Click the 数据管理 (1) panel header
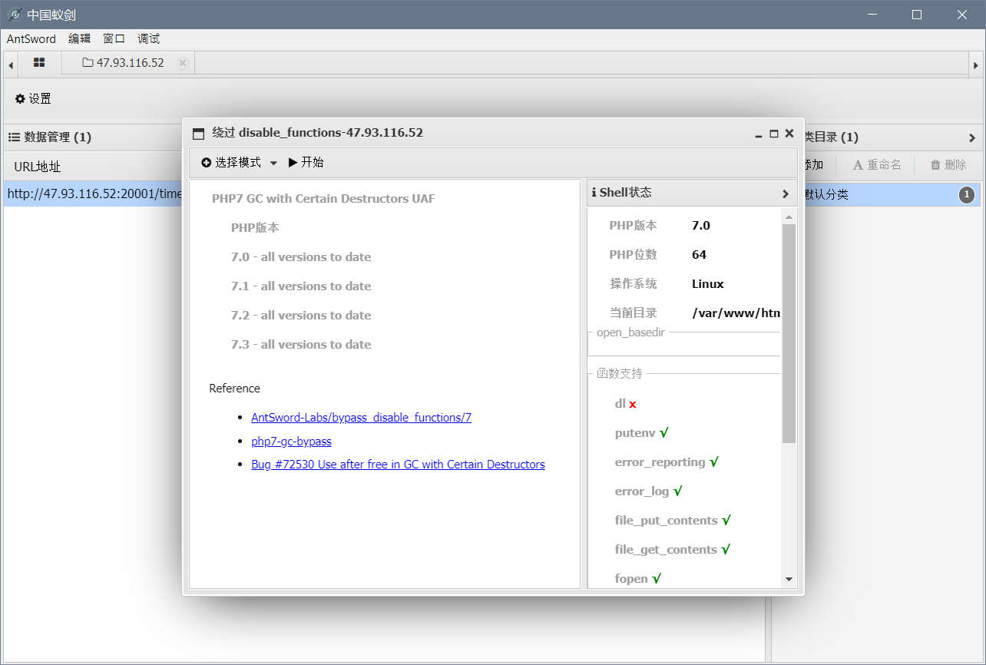986x665 pixels. (x=92, y=137)
